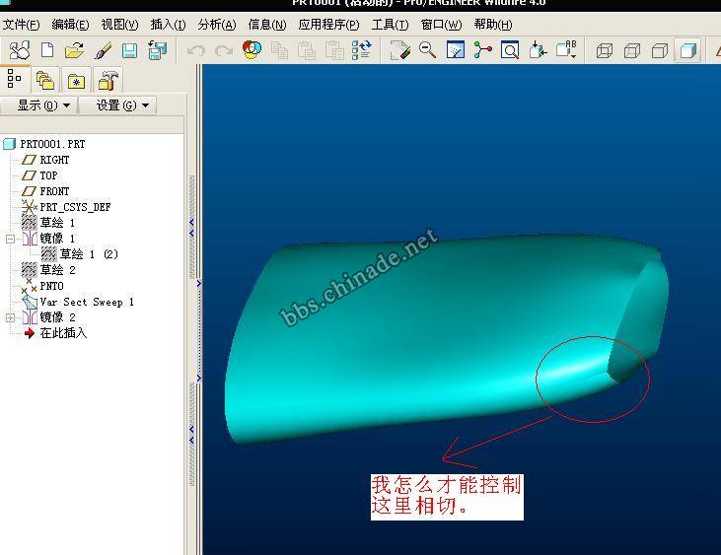Collapse the 镜像 1 tree node
The height and width of the screenshot is (555, 721).
10,239
